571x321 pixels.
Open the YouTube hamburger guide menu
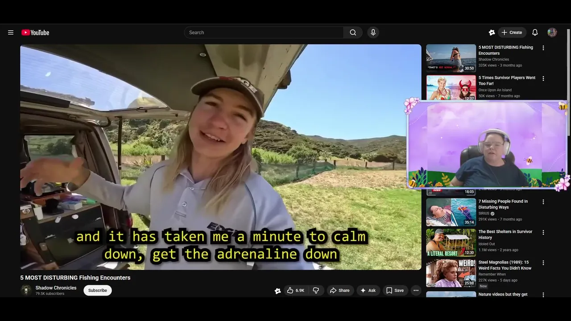tap(11, 33)
